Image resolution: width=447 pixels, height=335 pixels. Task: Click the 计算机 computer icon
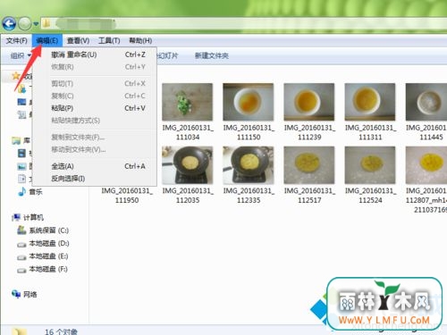click(16, 217)
